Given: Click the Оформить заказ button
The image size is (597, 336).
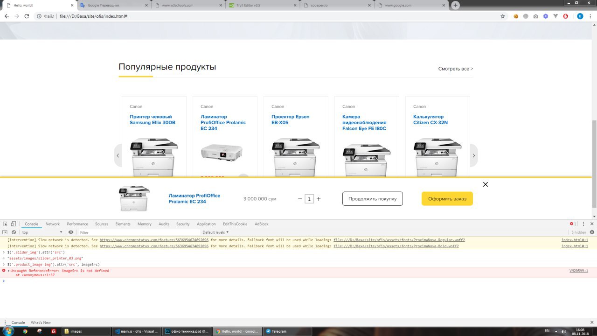Looking at the screenshot, I should point(447,199).
